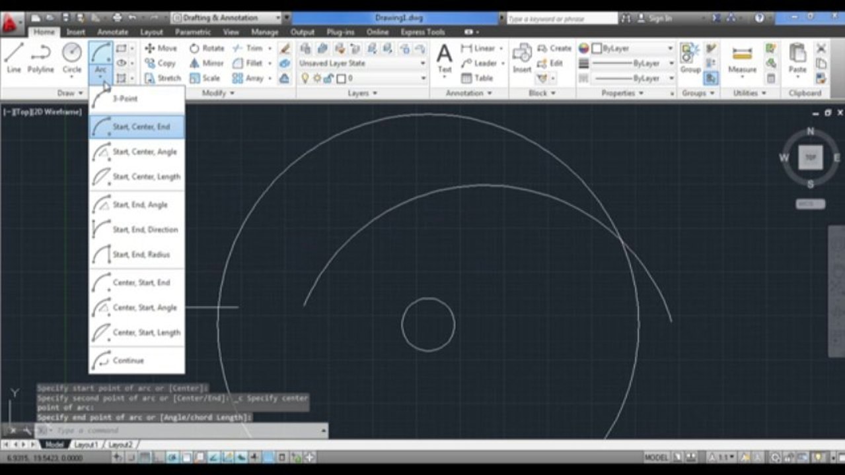Choose the Circle tool

72,57
